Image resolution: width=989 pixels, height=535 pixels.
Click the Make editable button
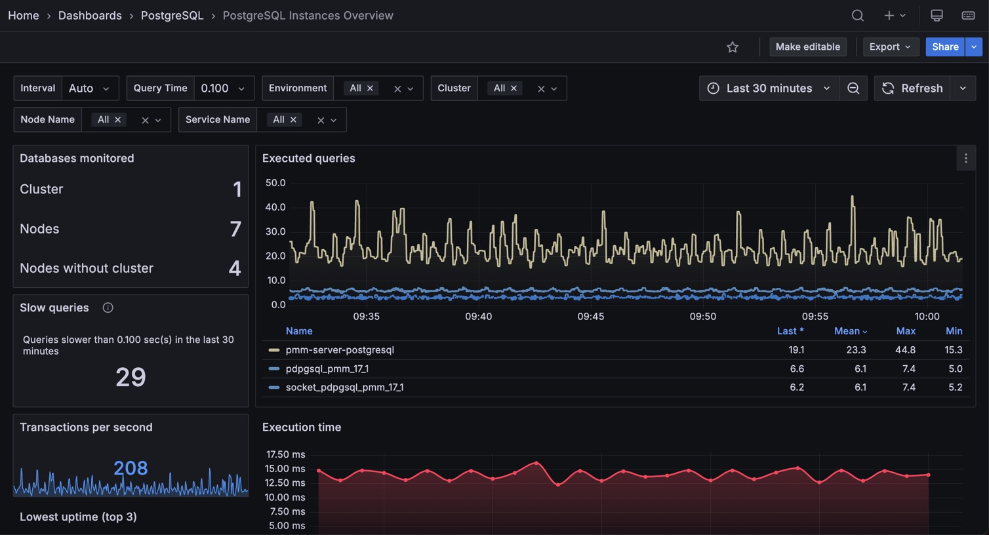click(x=807, y=47)
